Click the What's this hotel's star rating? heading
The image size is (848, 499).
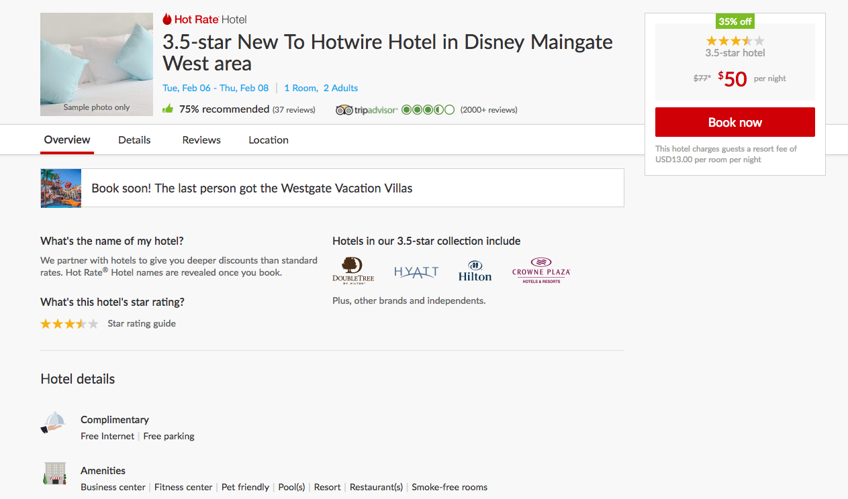(112, 302)
